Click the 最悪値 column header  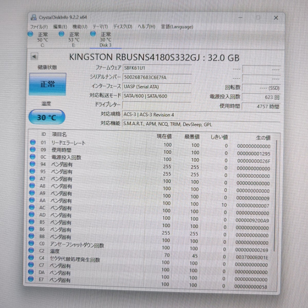[x=192, y=137]
